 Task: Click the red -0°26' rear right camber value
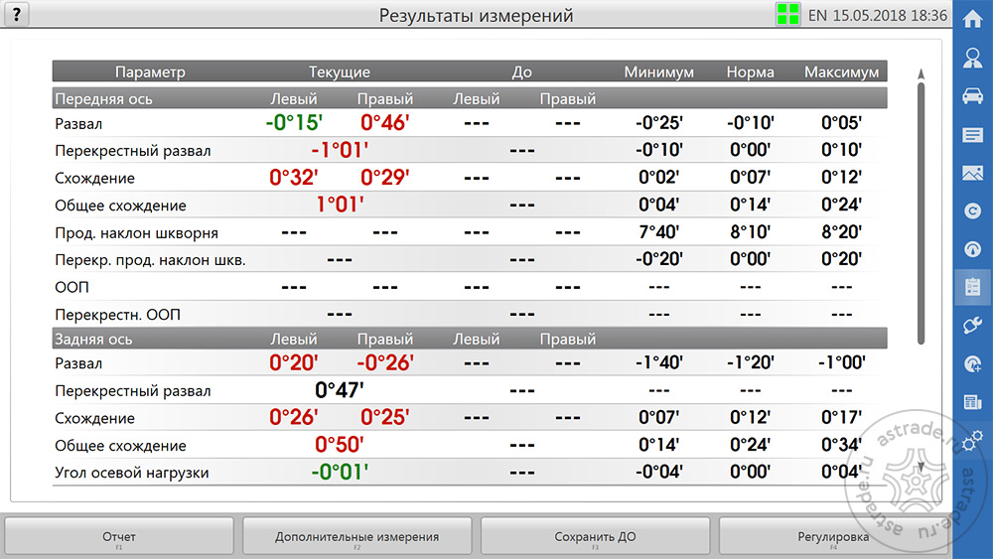385,362
